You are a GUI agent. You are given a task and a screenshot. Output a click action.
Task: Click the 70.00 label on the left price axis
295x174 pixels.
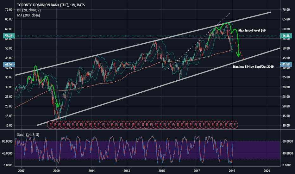[9, 9]
